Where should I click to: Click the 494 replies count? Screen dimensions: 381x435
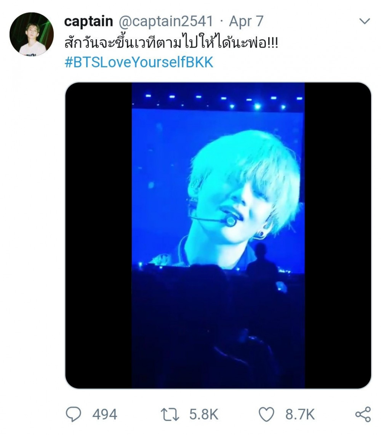tap(104, 414)
